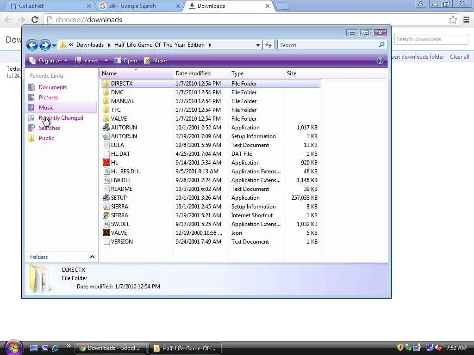Select the DIRECTX folder icon

click(106, 84)
